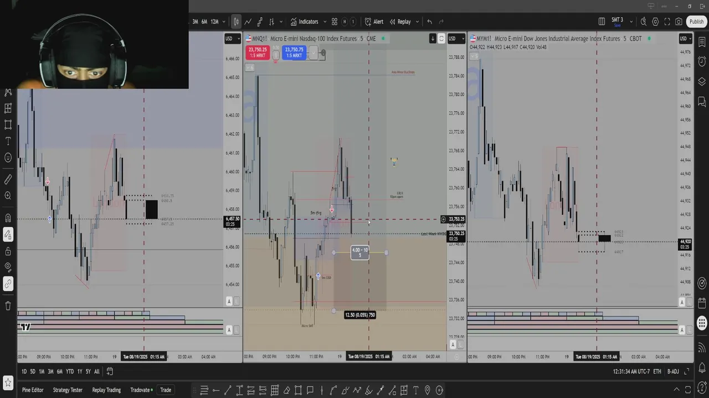Click the red 23,750.25 sell market button
The height and width of the screenshot is (398, 709).
point(258,53)
